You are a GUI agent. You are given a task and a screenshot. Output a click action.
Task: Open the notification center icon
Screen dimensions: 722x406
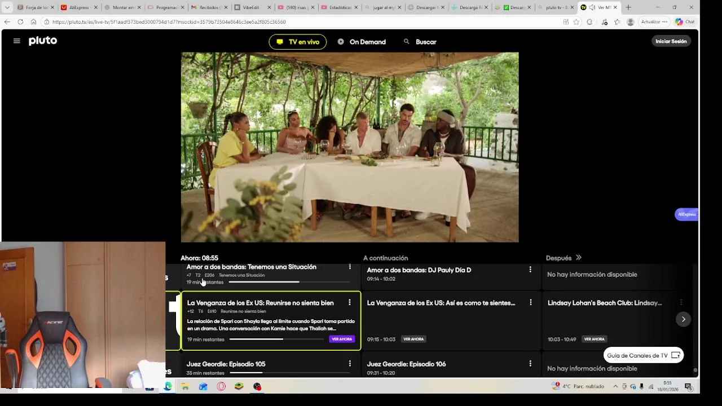pos(688,386)
